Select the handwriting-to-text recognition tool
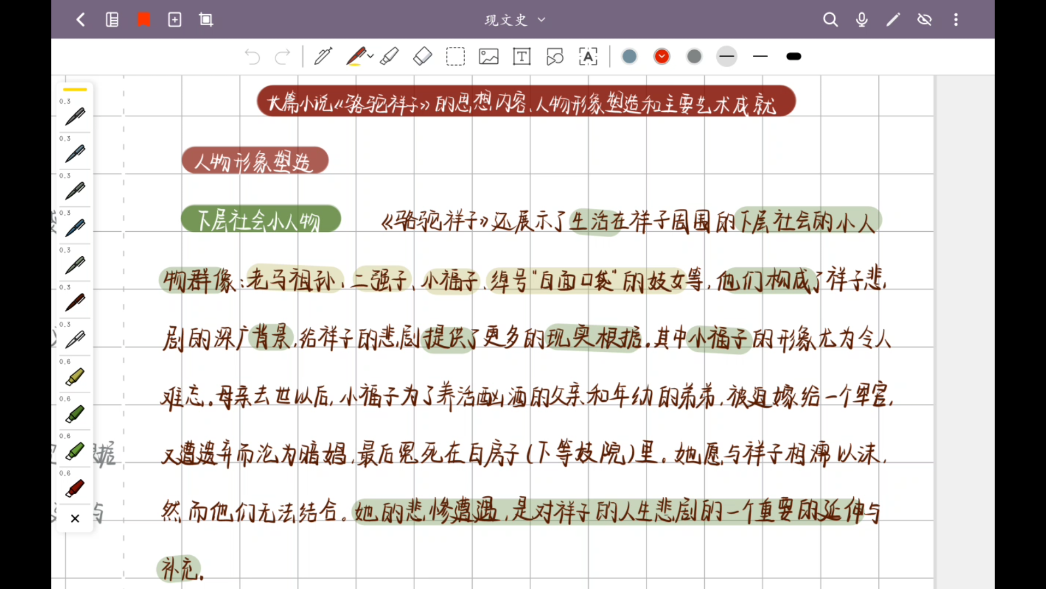This screenshot has width=1046, height=589. [588, 57]
